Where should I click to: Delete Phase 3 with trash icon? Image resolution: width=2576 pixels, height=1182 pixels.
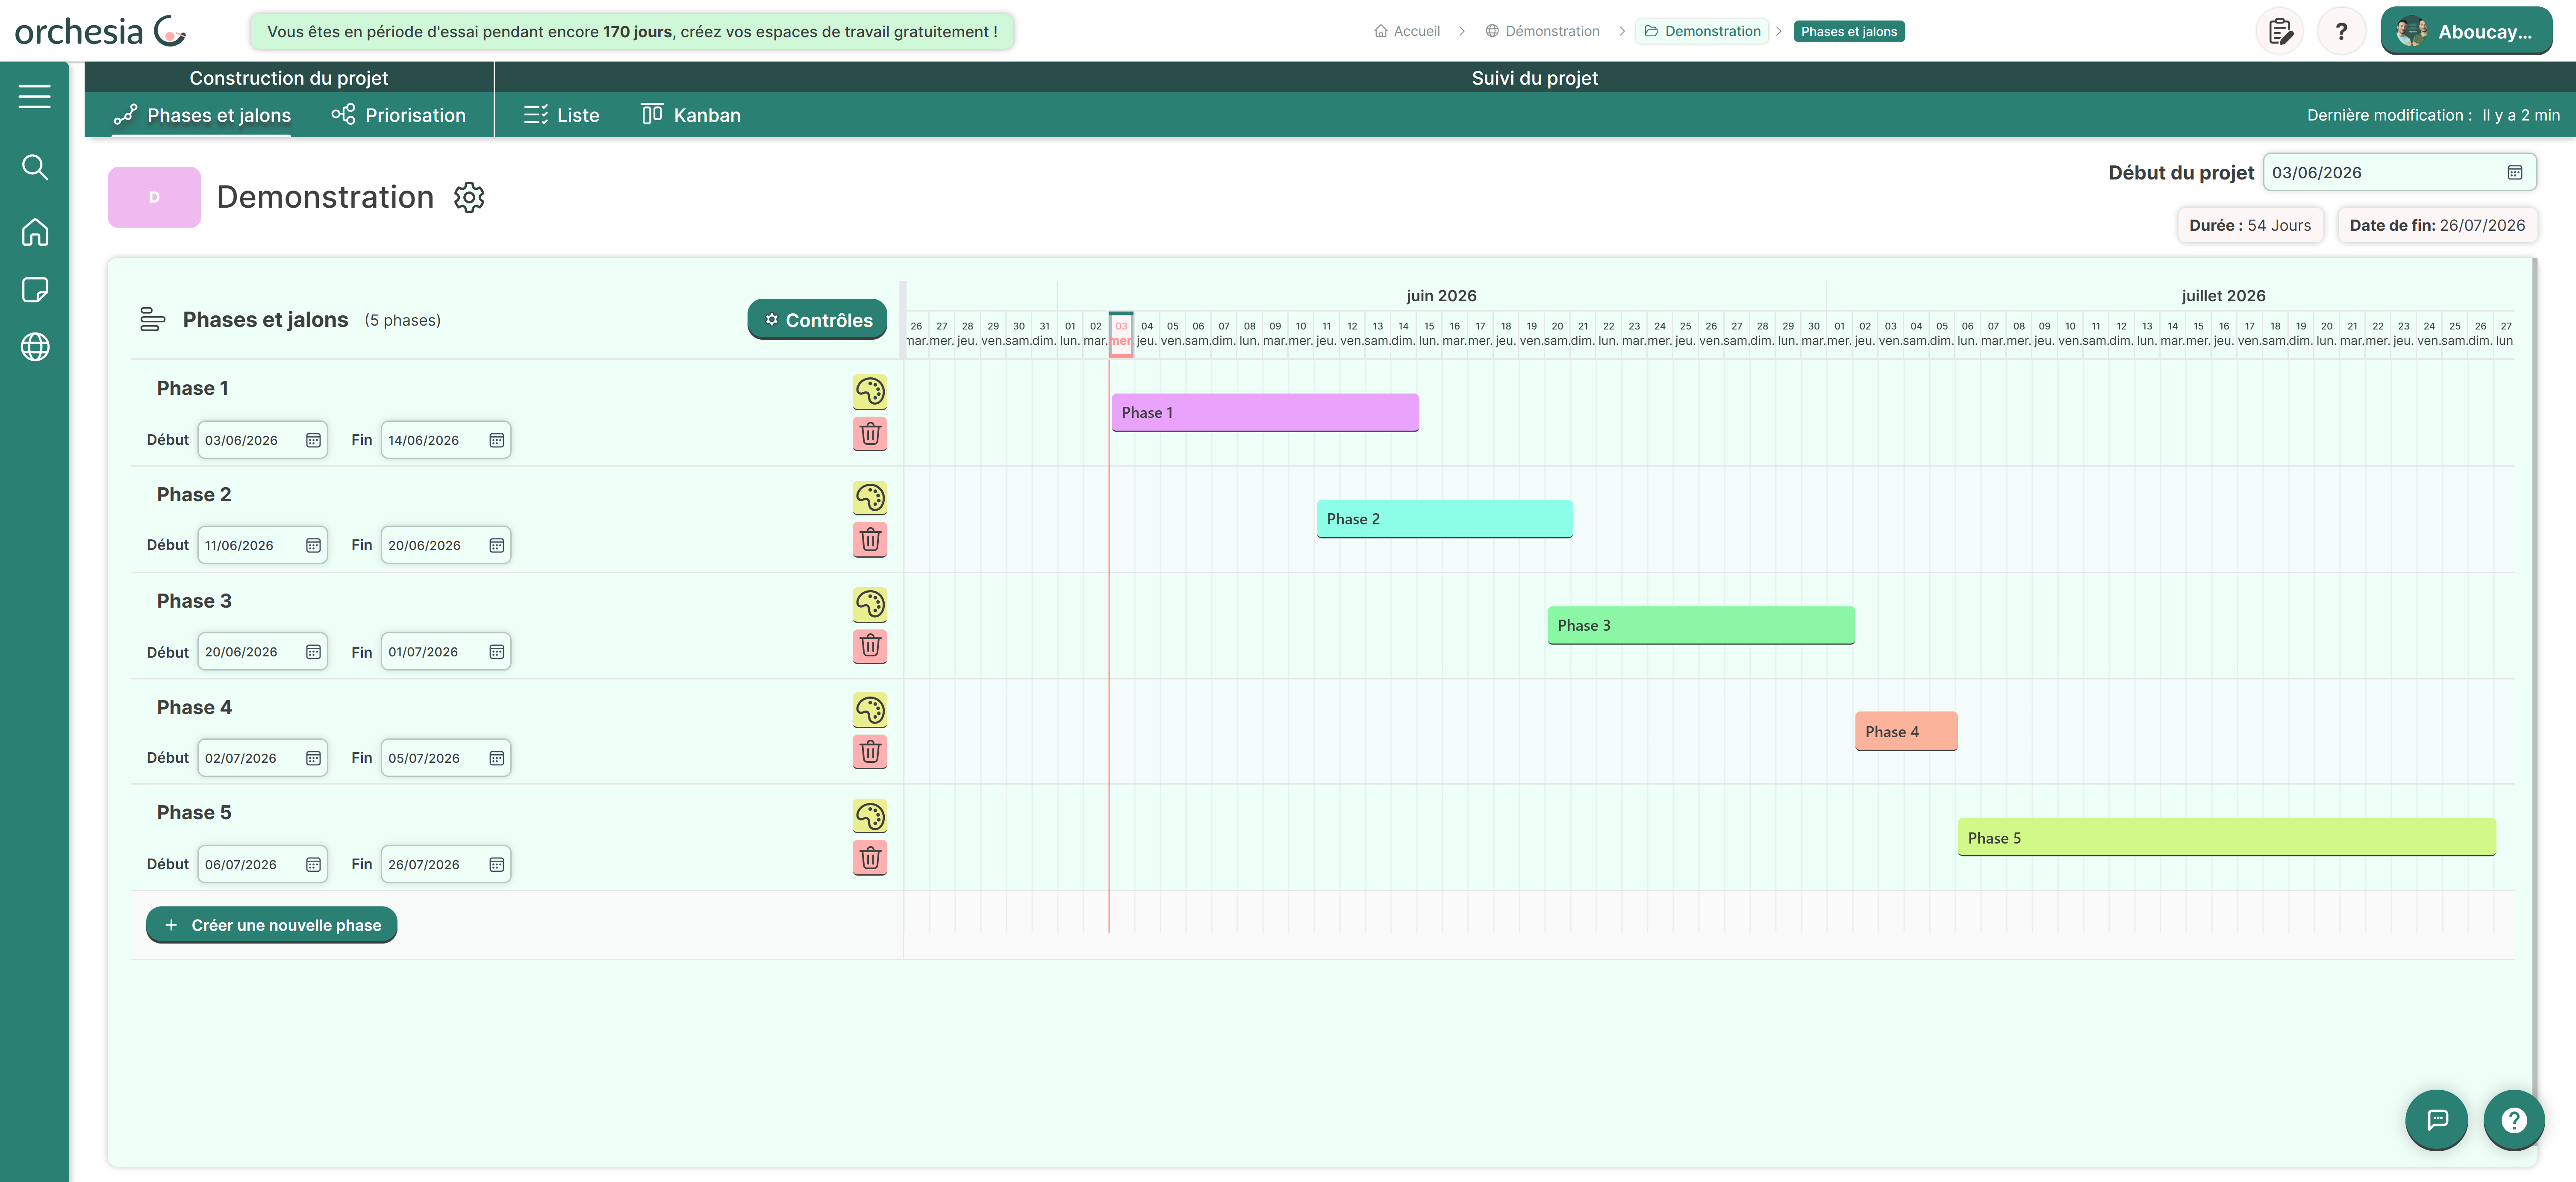tap(870, 646)
